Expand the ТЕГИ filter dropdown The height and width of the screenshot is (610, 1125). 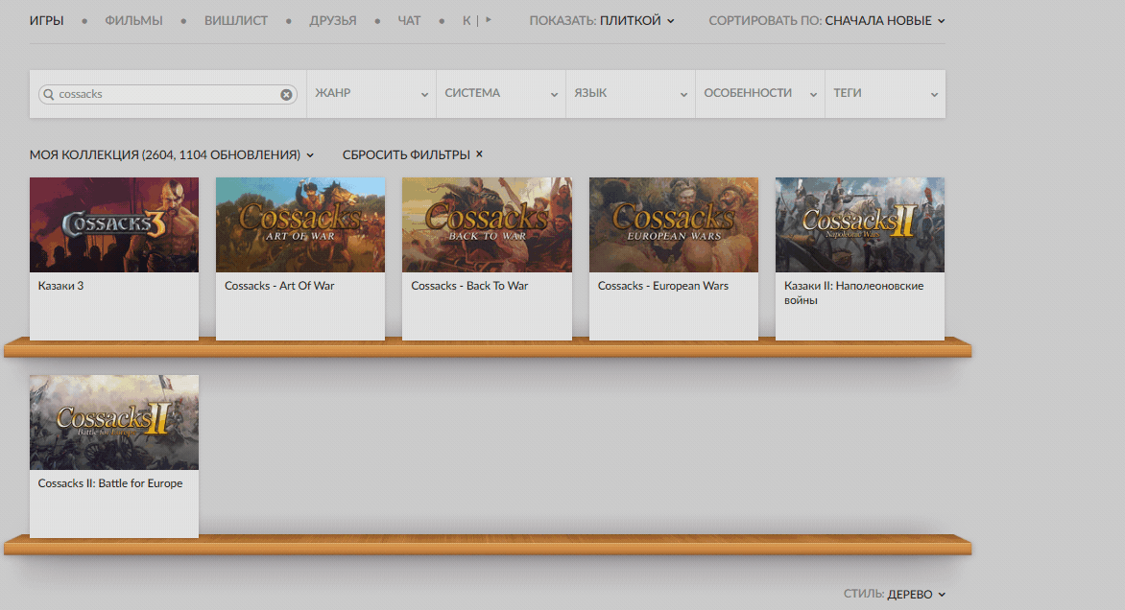click(885, 94)
